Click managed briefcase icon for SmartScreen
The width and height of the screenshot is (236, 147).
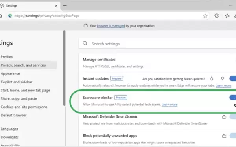pyautogui.click(x=224, y=117)
